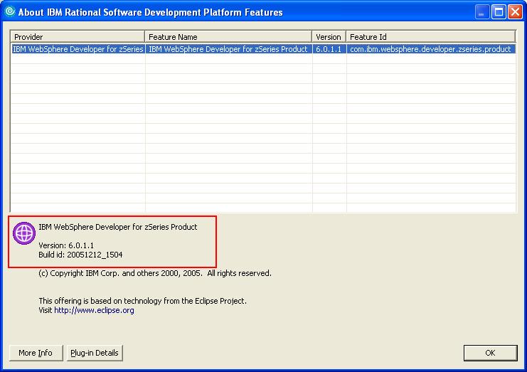Sort table by Feature Name column header

(228, 37)
